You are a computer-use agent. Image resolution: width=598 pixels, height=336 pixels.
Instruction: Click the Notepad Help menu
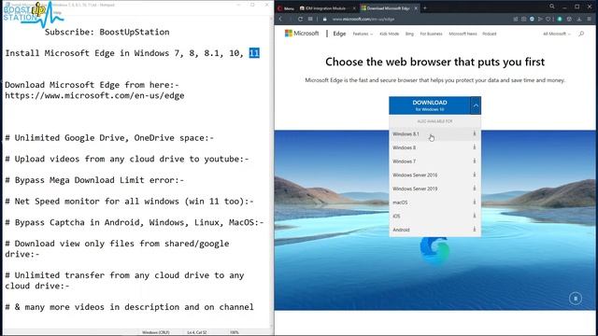click(57, 12)
